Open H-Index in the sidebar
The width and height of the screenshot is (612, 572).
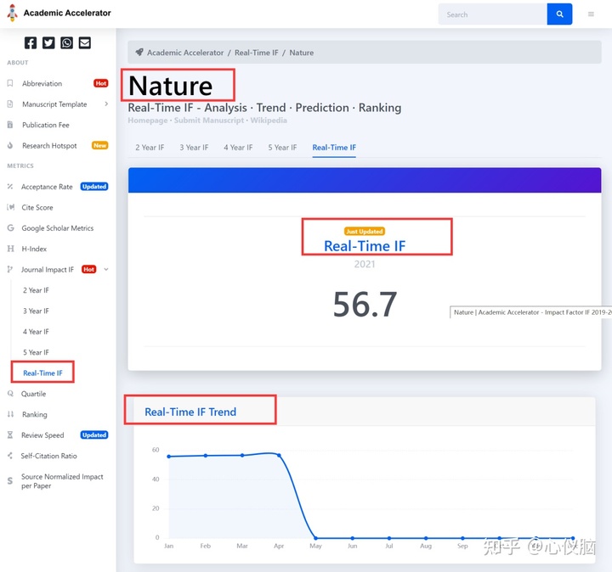[34, 249]
